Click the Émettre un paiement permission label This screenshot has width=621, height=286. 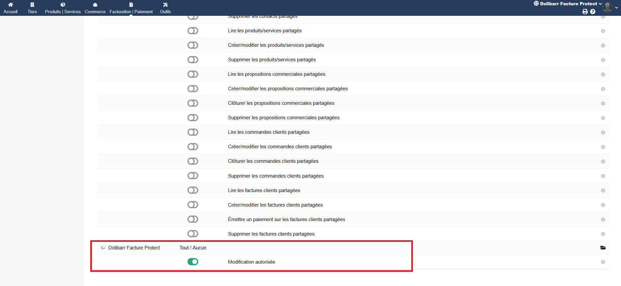[286, 219]
